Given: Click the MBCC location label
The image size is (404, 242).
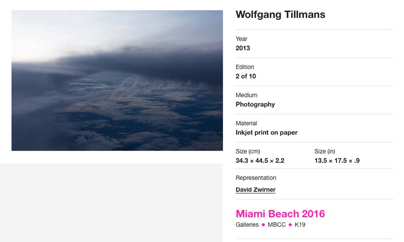Looking at the screenshot, I should [x=277, y=225].
